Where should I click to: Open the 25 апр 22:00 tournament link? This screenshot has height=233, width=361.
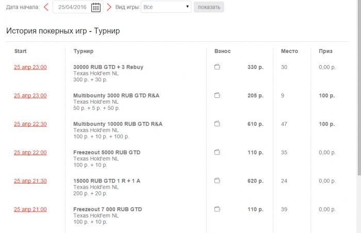tap(30, 152)
